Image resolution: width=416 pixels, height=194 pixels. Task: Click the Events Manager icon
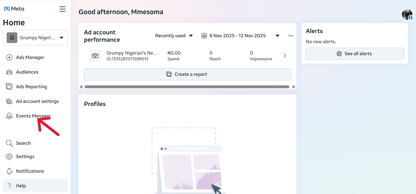[x=9, y=116]
